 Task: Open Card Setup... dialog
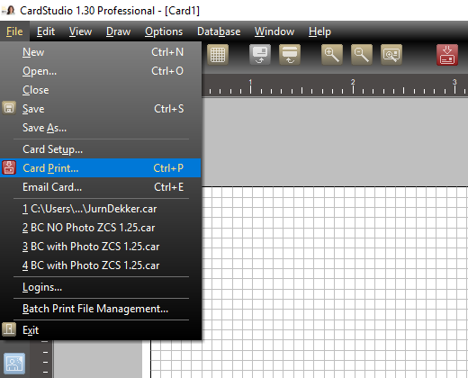(101, 149)
